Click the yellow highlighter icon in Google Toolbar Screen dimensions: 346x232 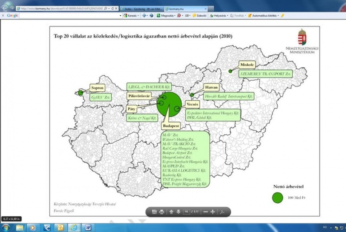tap(282, 15)
